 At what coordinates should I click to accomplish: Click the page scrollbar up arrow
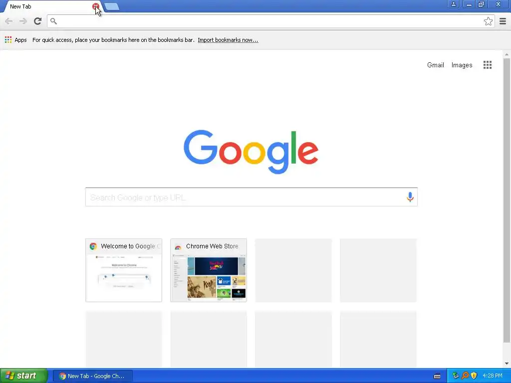[507, 54]
